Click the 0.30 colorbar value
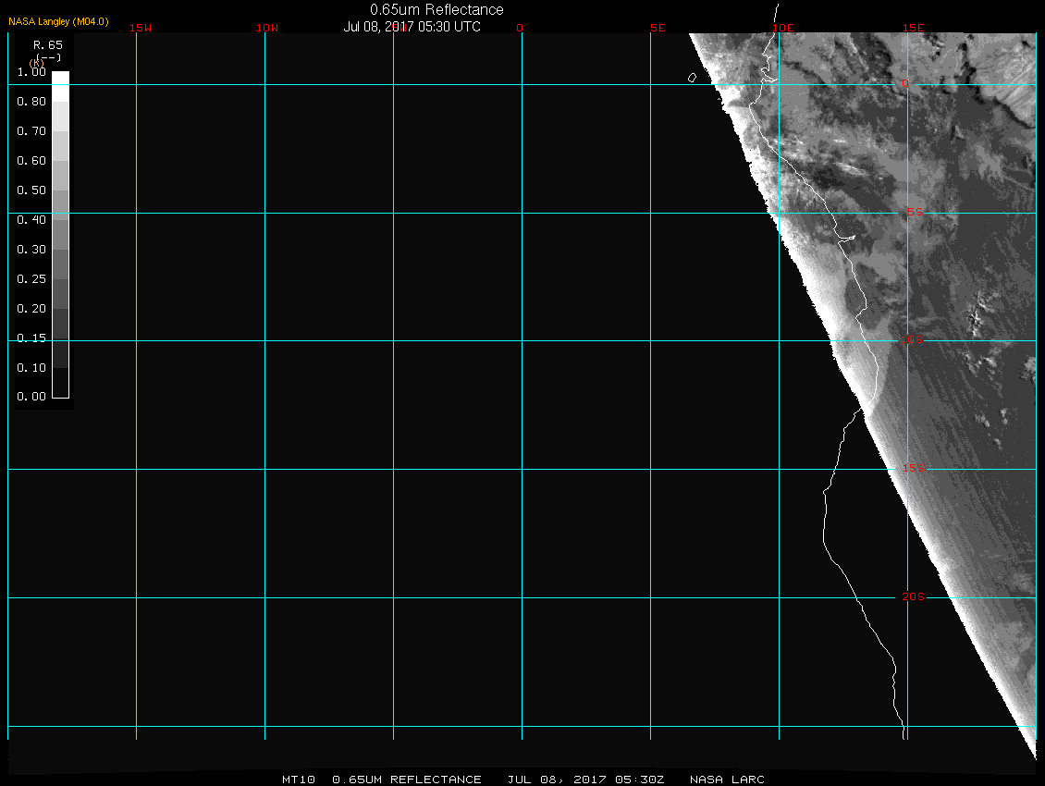This screenshot has width=1045, height=786. tap(31, 250)
